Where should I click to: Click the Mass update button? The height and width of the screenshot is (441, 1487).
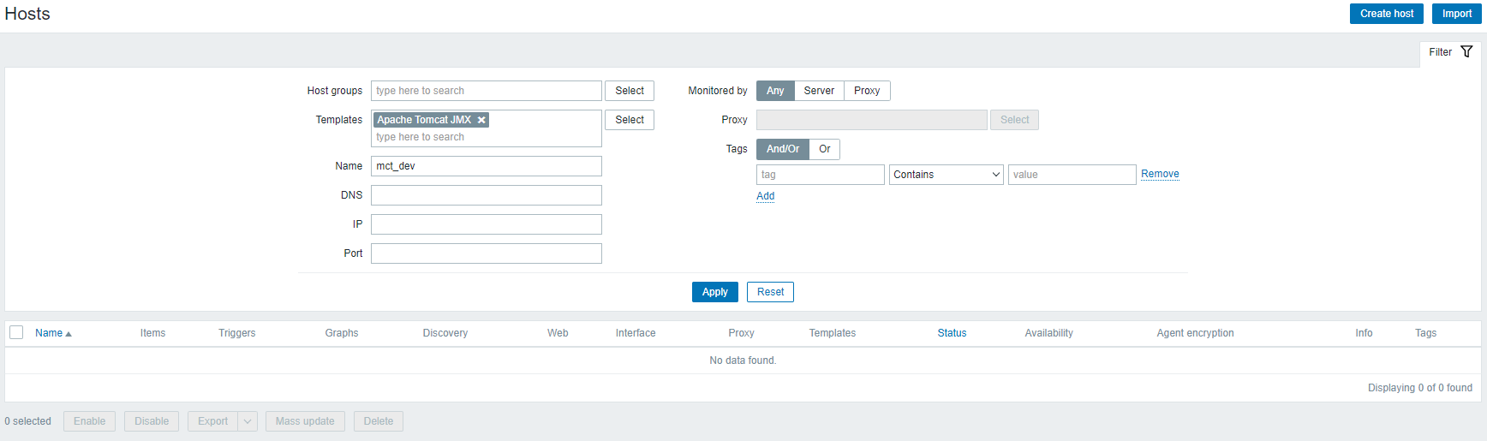305,421
